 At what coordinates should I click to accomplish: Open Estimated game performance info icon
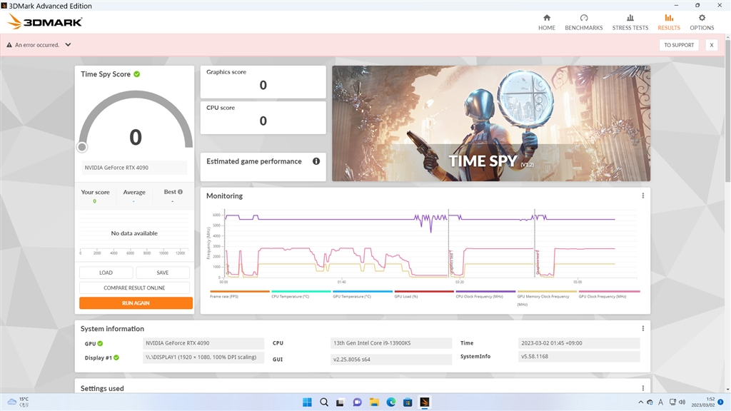click(316, 161)
